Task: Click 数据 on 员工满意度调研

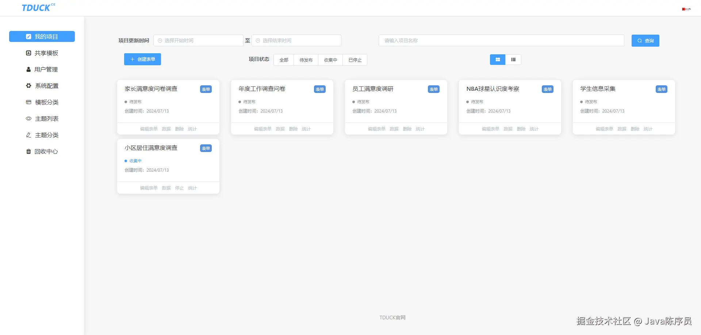Action: point(394,129)
